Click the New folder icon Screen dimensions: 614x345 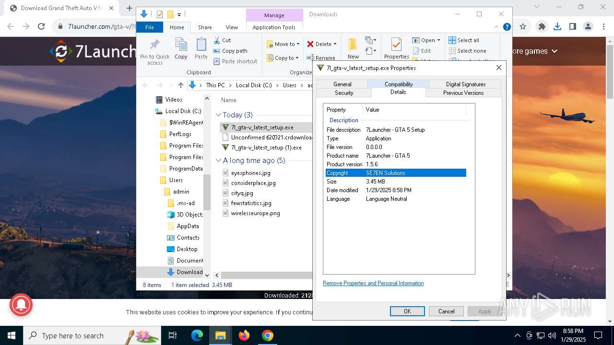point(353,45)
